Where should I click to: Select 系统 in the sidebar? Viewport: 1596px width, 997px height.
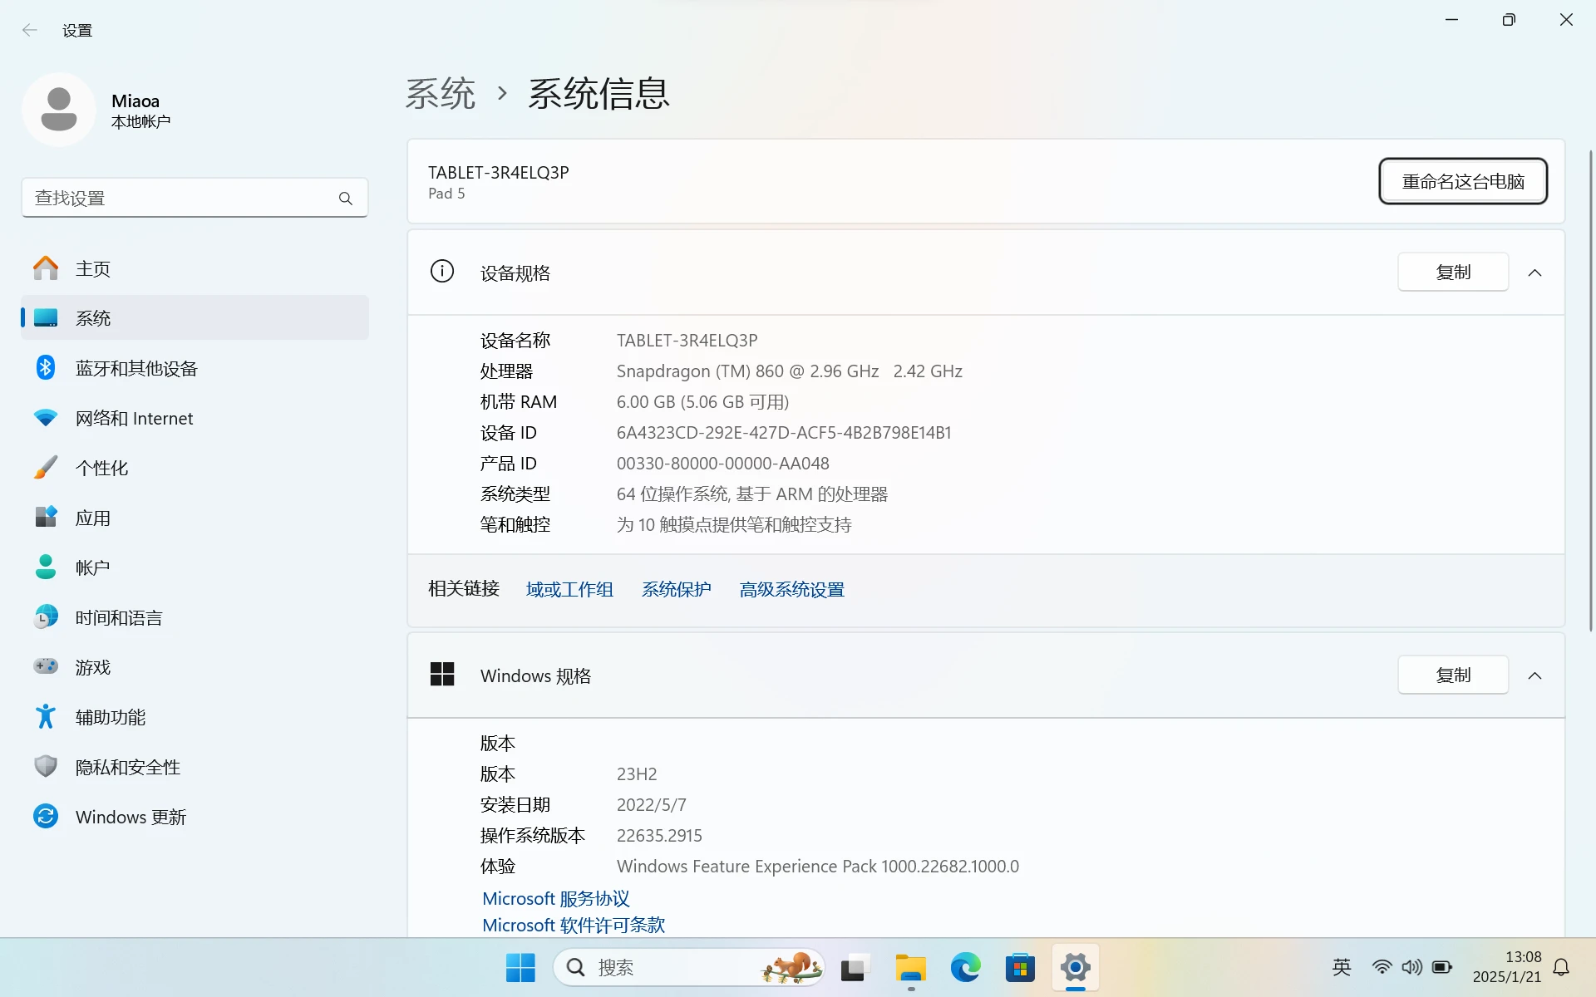[x=93, y=317]
